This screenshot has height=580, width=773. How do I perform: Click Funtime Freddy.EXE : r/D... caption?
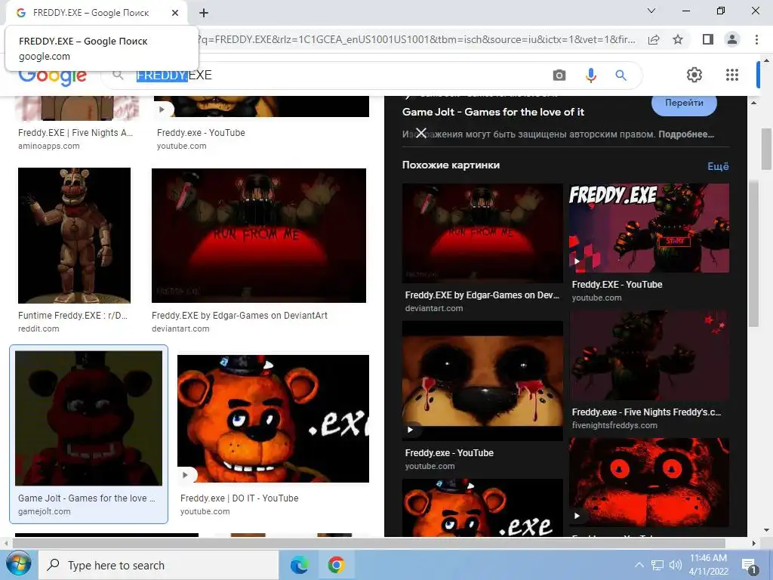pyautogui.click(x=73, y=315)
